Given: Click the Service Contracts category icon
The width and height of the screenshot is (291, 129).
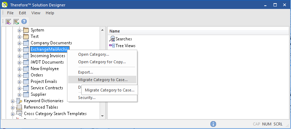Looking at the screenshot, I should (26, 88).
